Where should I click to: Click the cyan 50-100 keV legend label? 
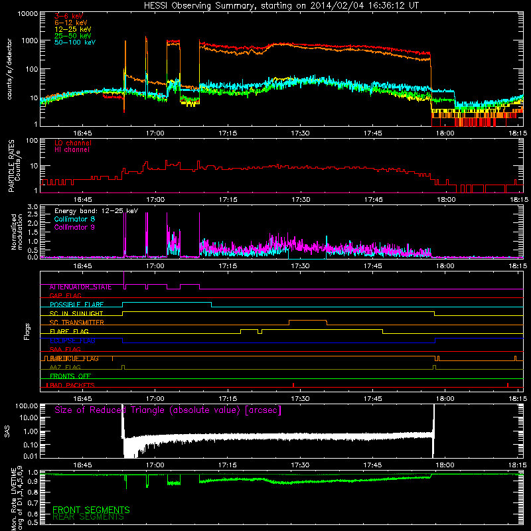75,42
